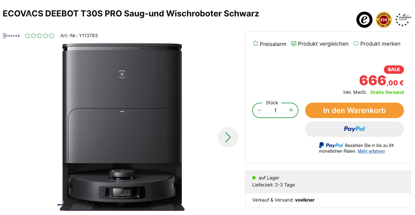Click the star rating next to the brand
This screenshot has width=415, height=215.
40,36
